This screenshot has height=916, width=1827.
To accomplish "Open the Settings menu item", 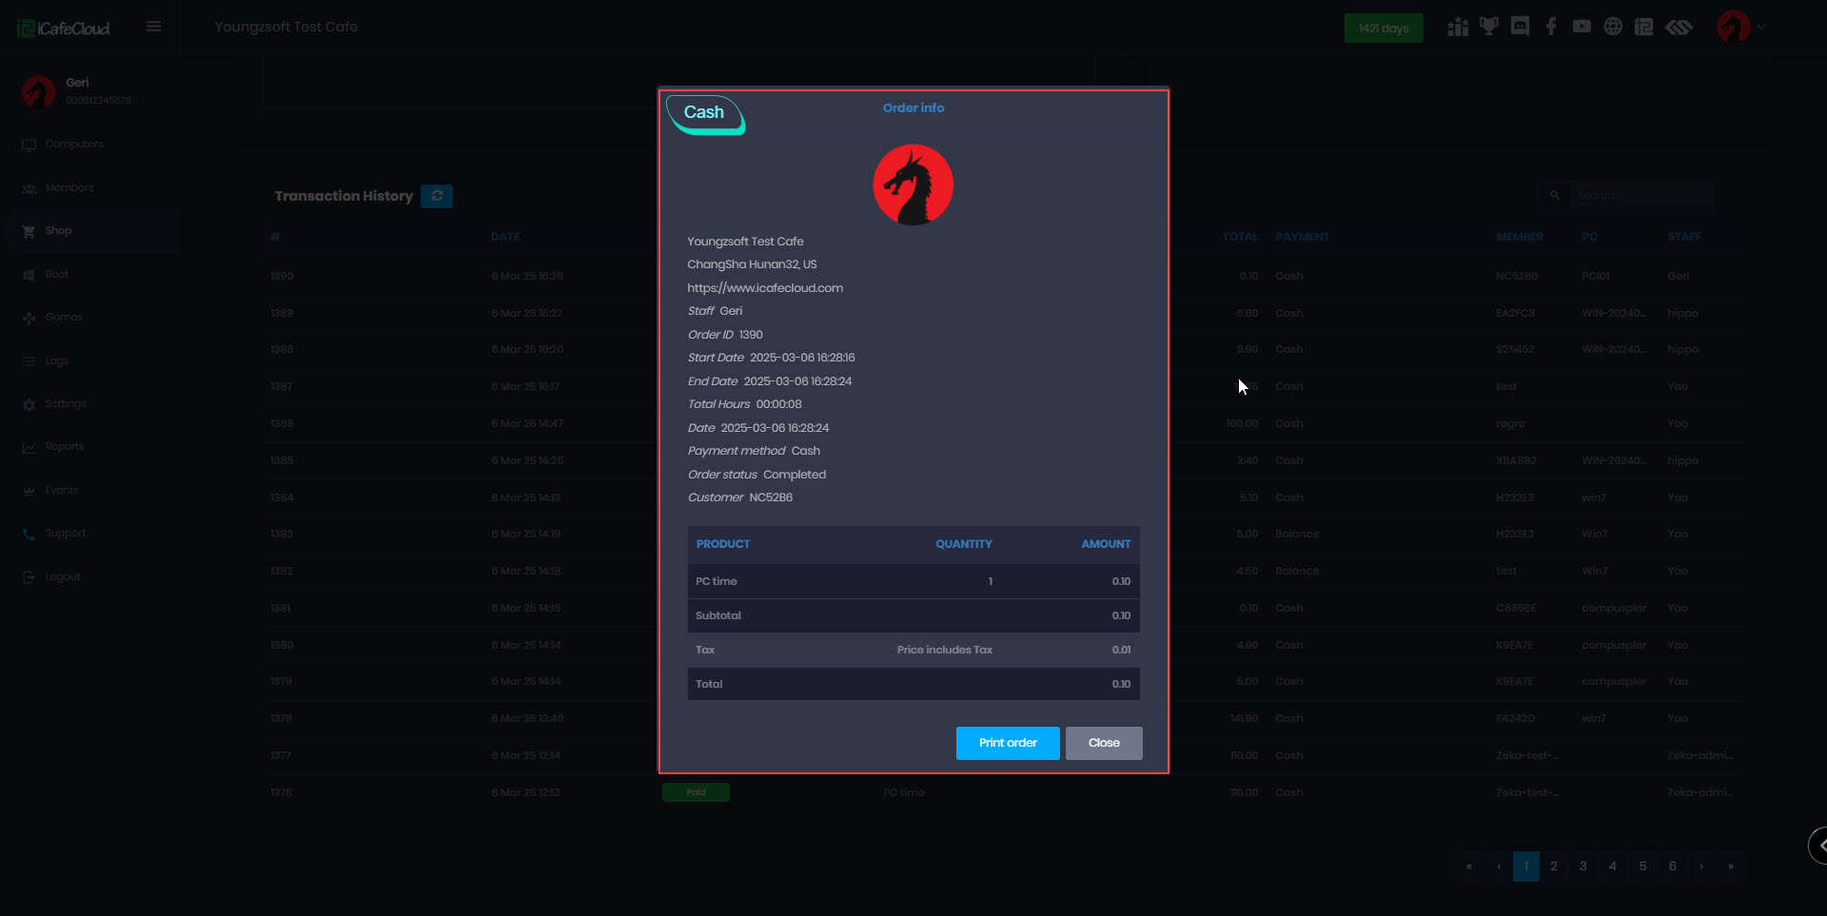I will click(66, 404).
